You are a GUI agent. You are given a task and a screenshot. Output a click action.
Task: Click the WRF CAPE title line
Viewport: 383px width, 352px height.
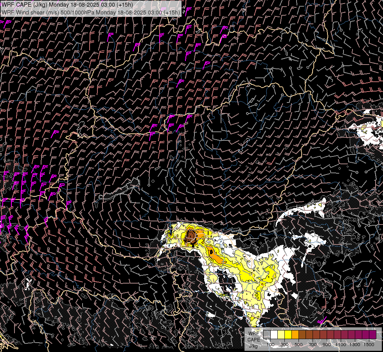[67, 5]
